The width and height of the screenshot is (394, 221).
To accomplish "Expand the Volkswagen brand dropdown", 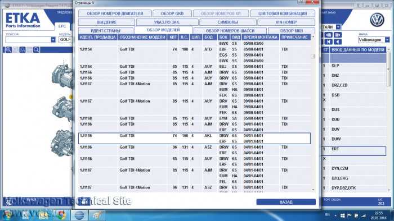I will point(387,40).
